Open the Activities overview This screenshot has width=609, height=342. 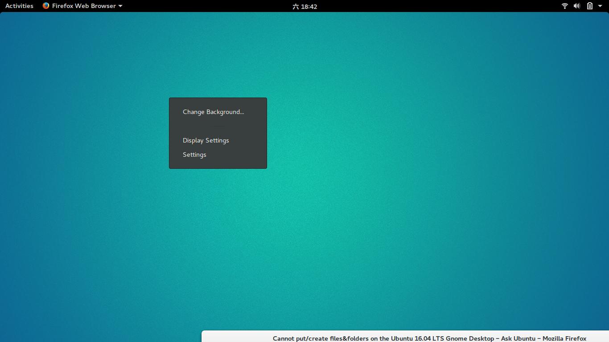[x=19, y=6]
